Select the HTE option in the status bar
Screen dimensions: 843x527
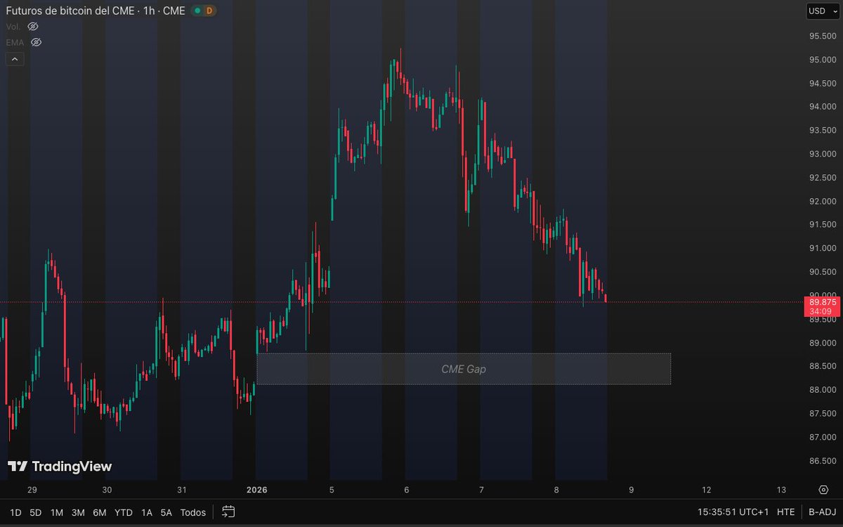pyautogui.click(x=786, y=512)
